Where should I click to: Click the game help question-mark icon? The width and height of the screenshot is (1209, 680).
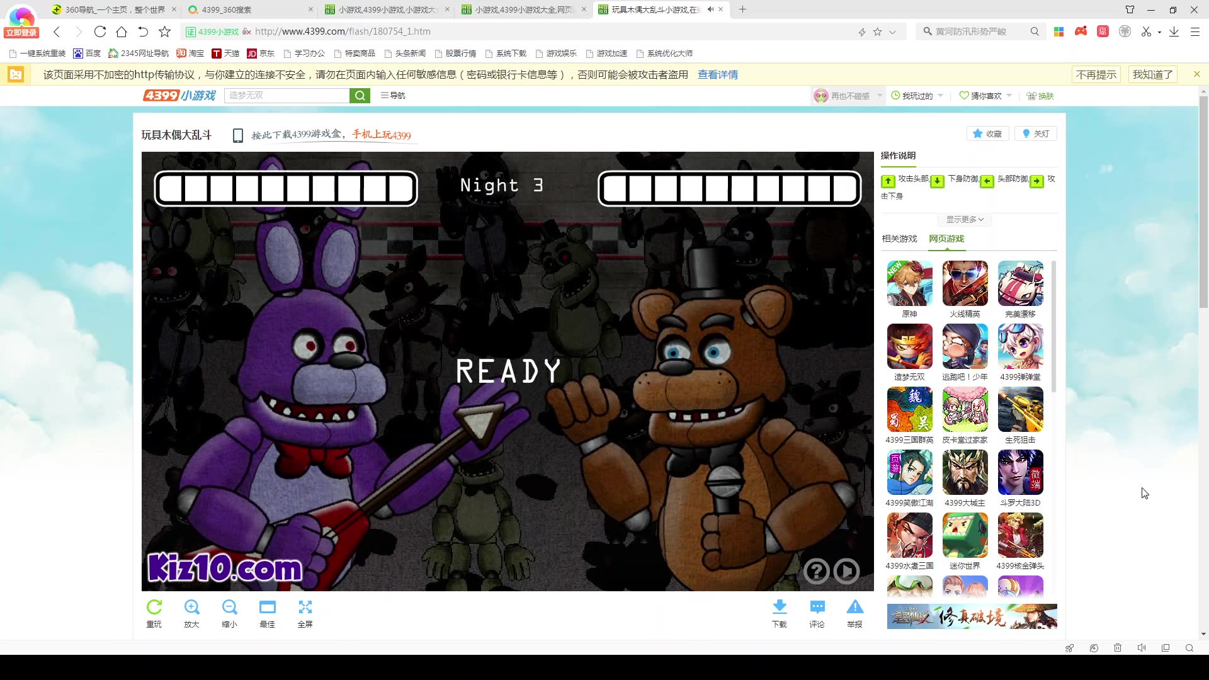816,571
